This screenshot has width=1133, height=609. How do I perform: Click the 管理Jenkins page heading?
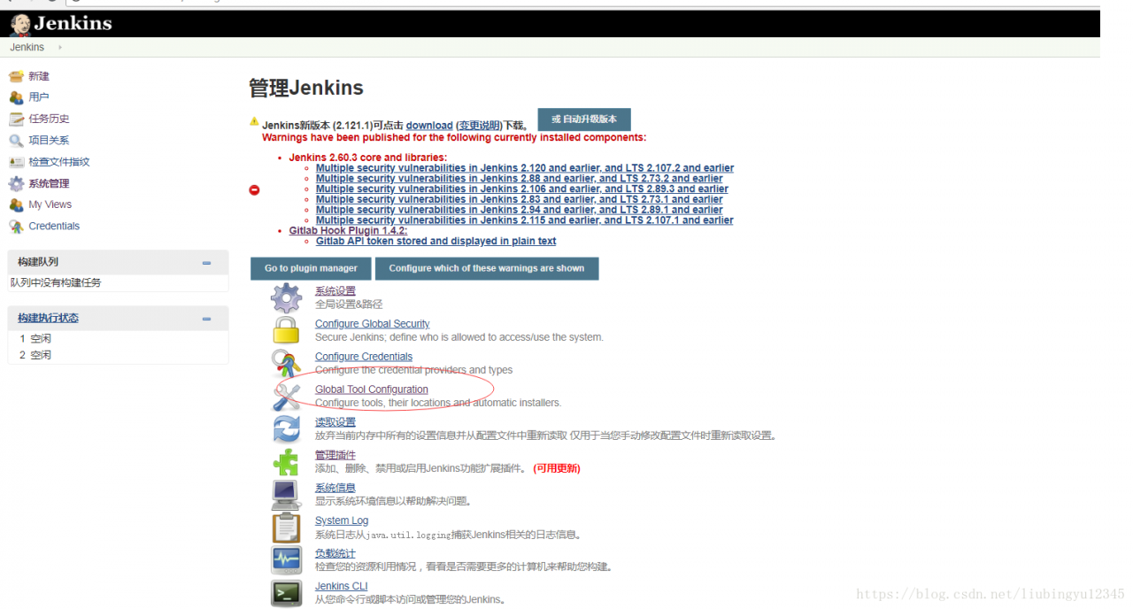(x=306, y=89)
